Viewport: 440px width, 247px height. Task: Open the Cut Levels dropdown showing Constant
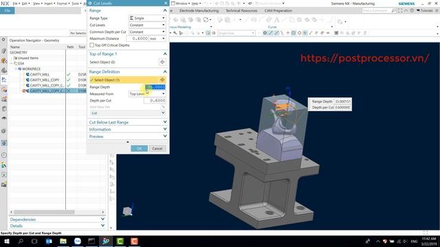pyautogui.click(x=147, y=25)
